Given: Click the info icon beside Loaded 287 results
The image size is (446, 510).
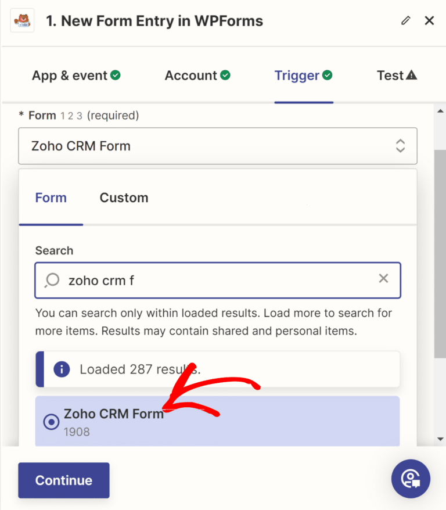Looking at the screenshot, I should pyautogui.click(x=62, y=368).
